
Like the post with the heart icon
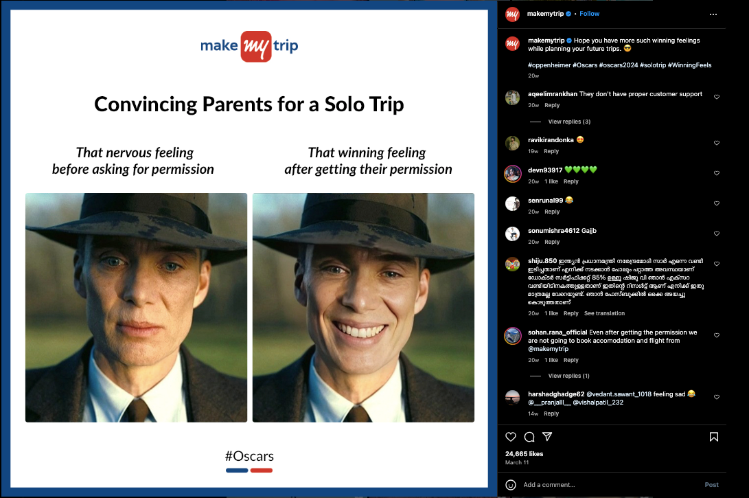(x=511, y=437)
